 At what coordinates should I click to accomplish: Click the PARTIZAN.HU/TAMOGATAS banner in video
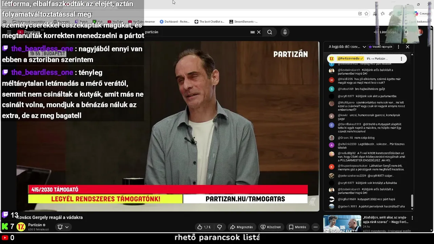pos(245,199)
